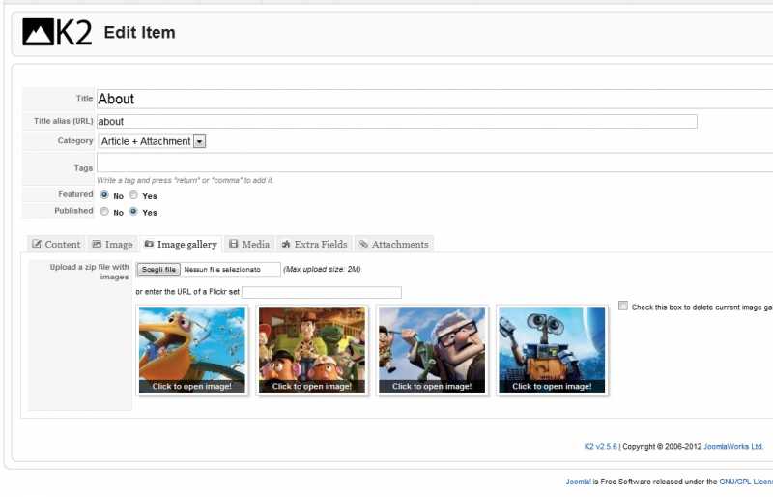Click the Scegli file button
Screen dimensions: 773x497
pos(158,270)
